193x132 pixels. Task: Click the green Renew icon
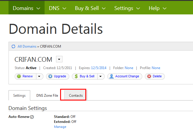point(19,76)
